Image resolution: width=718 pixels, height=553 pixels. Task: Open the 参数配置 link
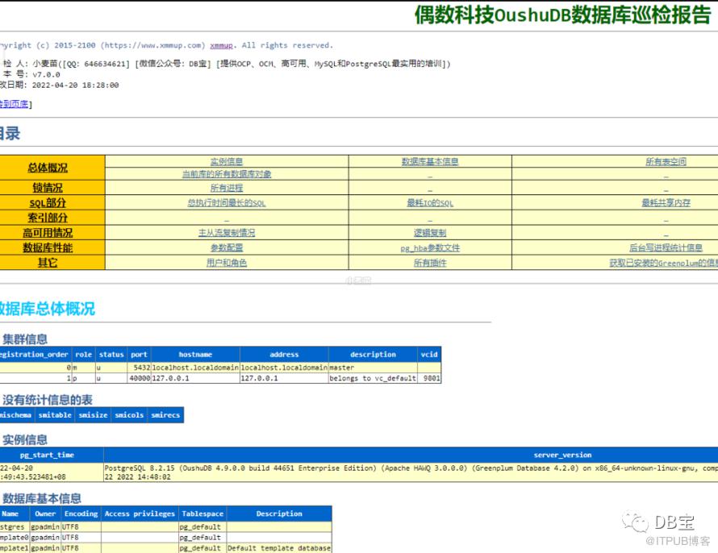click(x=227, y=248)
